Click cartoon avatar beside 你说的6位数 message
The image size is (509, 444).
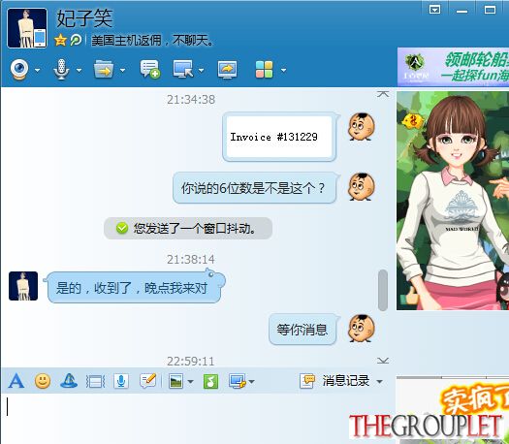tap(362, 187)
